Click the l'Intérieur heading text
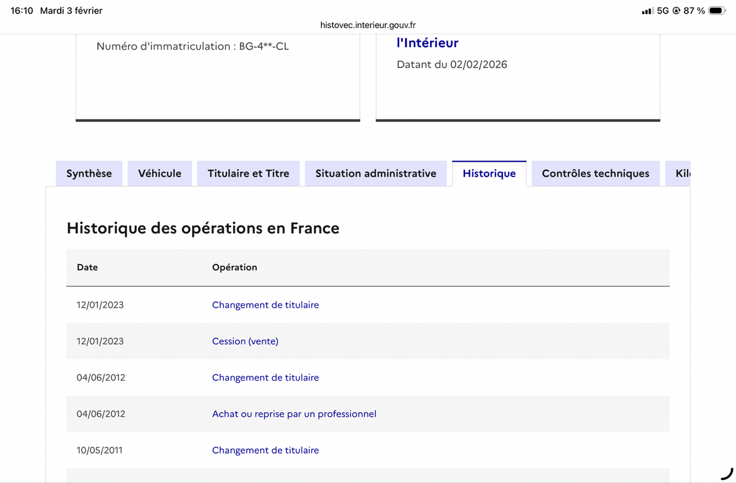Viewport: 736px width, 483px height. (x=427, y=43)
